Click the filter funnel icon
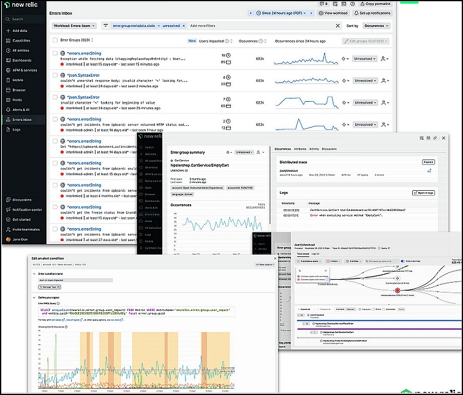463x395 pixels. [x=105, y=26]
